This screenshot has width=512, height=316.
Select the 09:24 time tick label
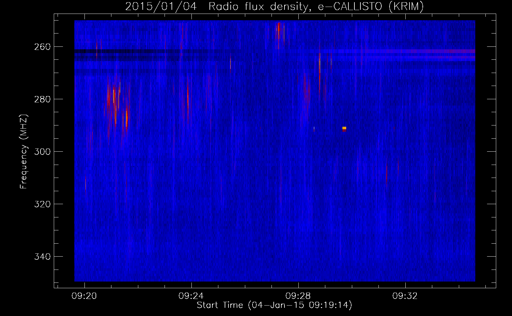click(191, 296)
